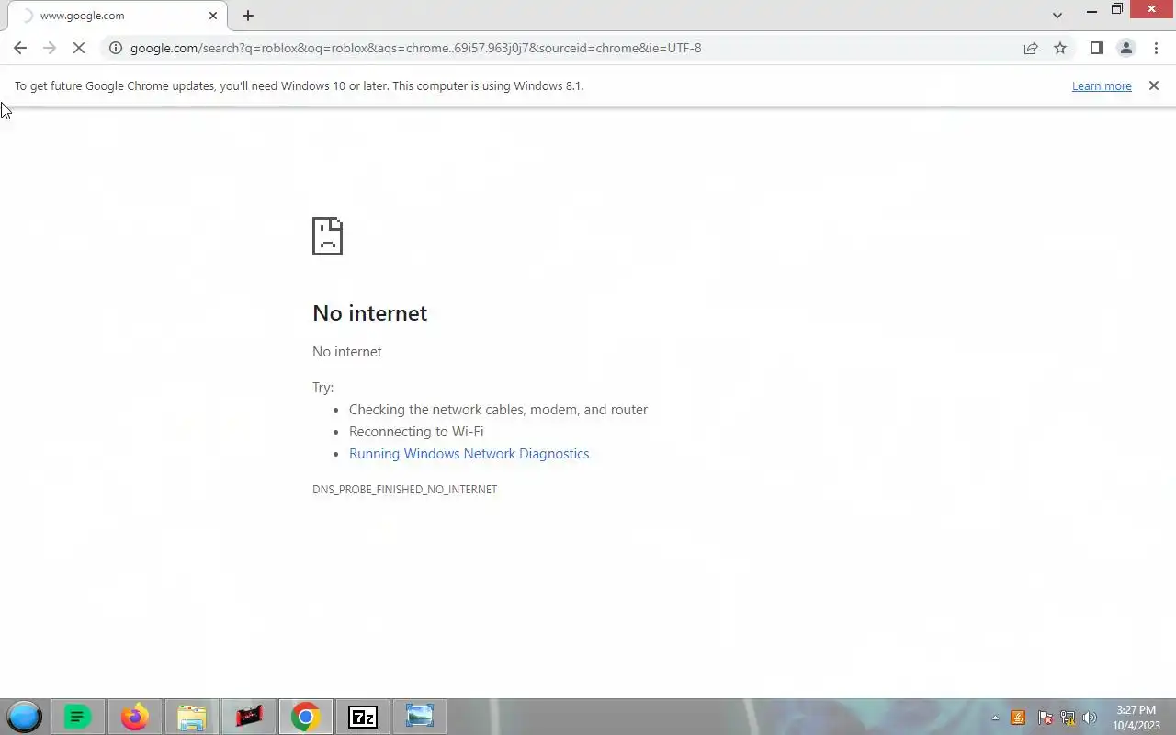Click the No internet heading
Image resolution: width=1176 pixels, height=735 pixels.
(x=369, y=313)
